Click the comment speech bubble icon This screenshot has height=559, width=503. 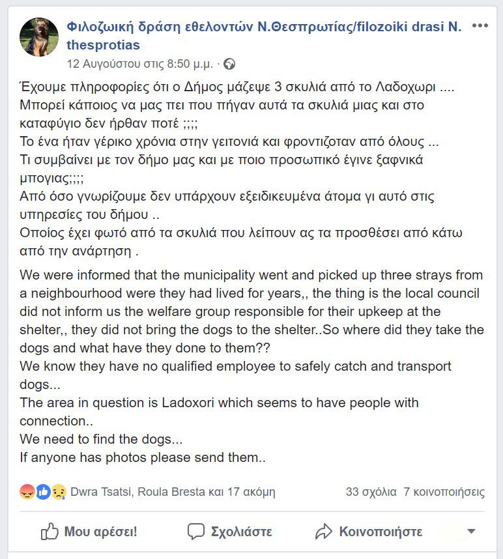(x=196, y=532)
